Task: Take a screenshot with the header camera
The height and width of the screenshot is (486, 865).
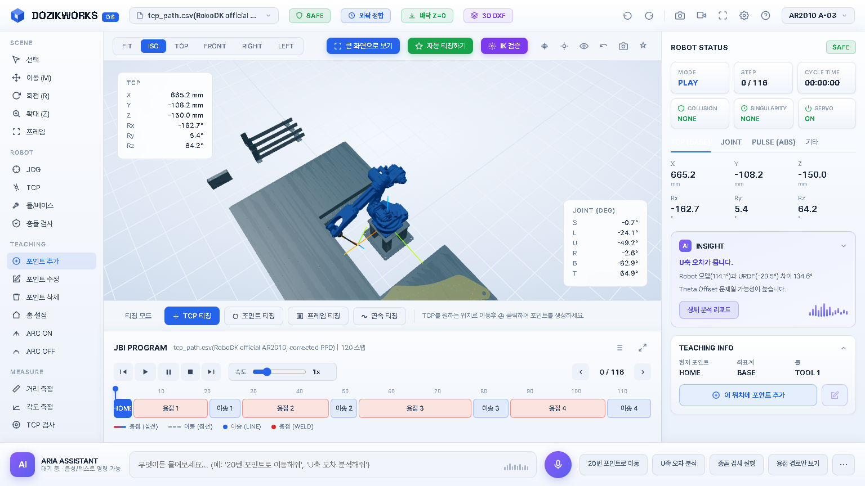Action: point(680,16)
